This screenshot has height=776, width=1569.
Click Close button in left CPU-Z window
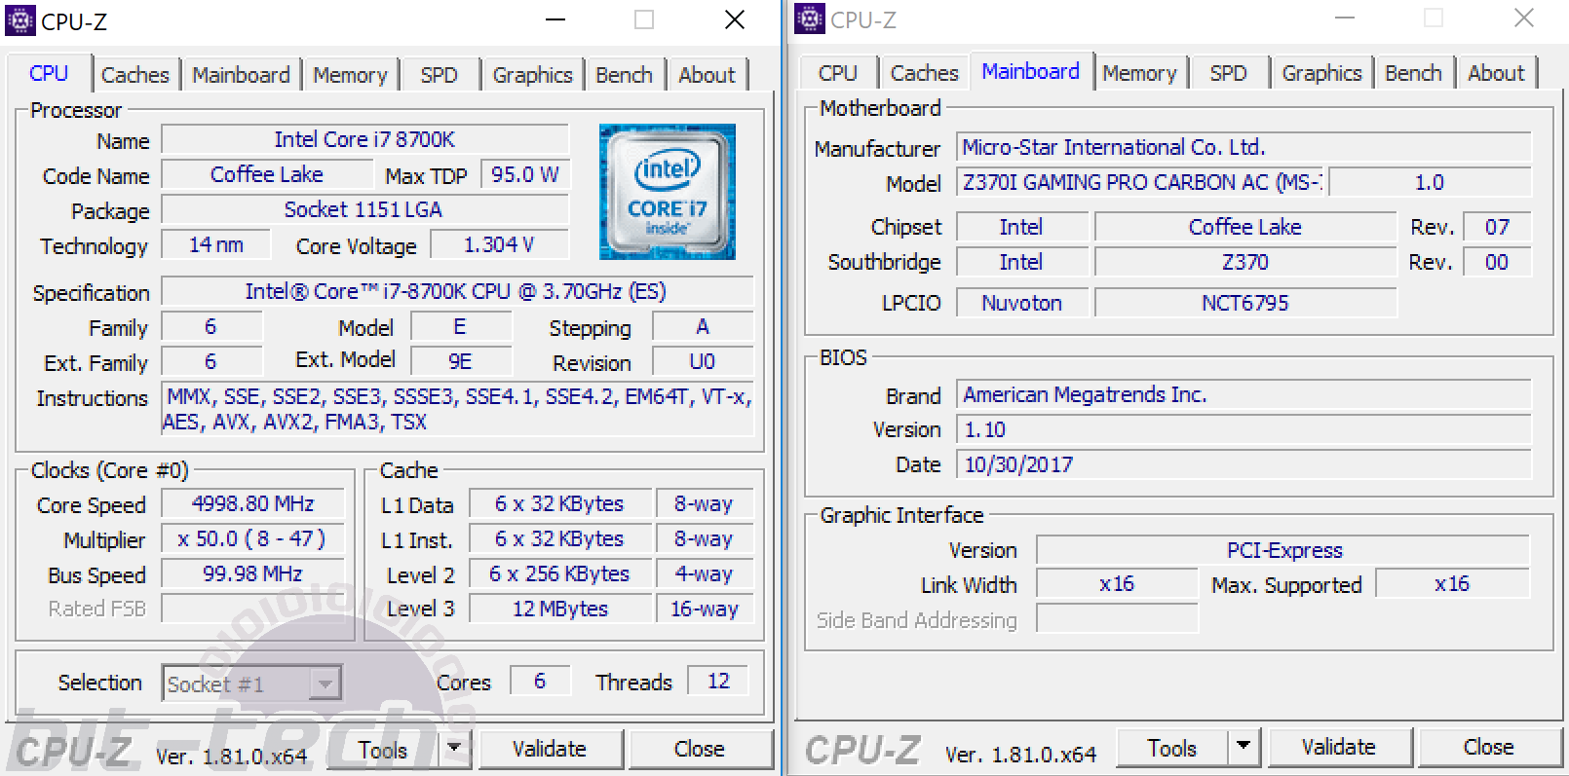(x=700, y=749)
